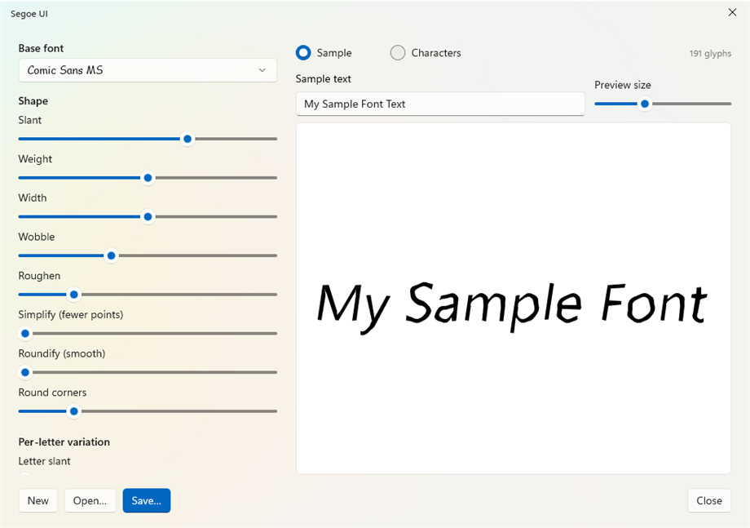This screenshot has height=528, width=750.
Task: Click the Base font chevron arrow
Action: [262, 70]
